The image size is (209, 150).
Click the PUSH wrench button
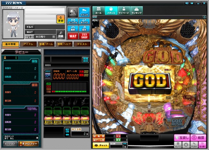[194, 145]
